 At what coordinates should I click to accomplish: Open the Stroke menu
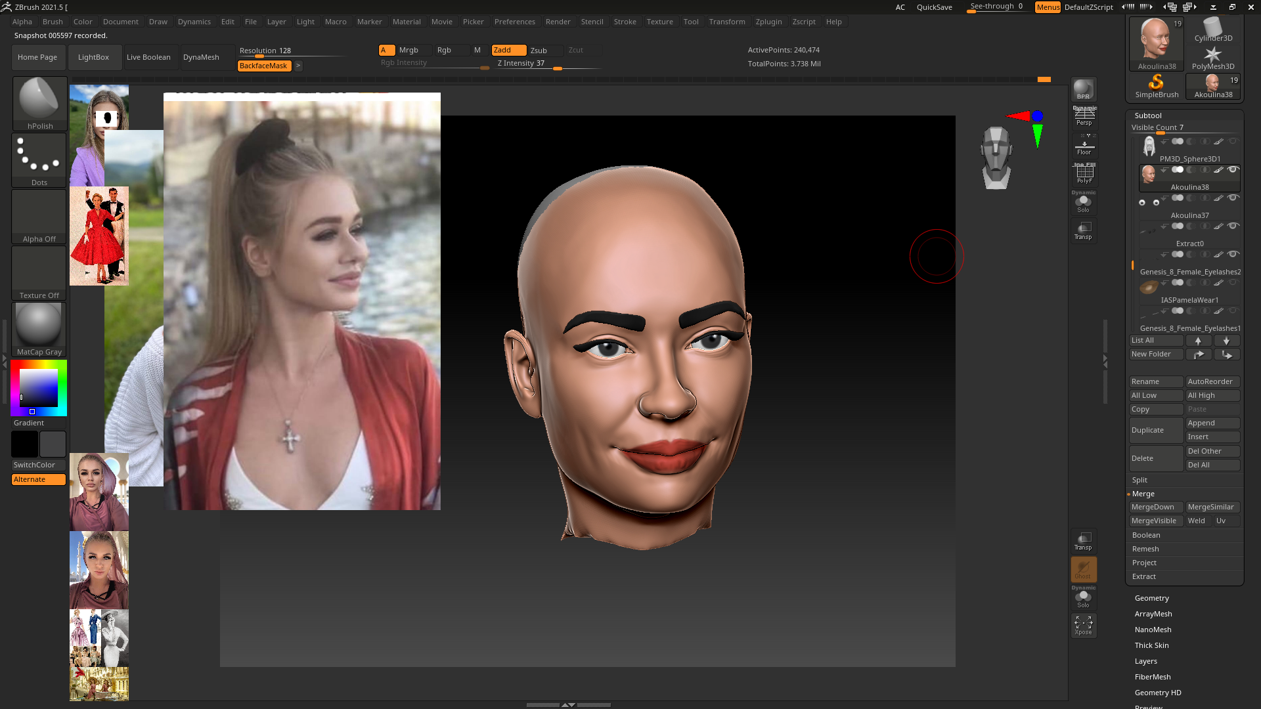(625, 22)
